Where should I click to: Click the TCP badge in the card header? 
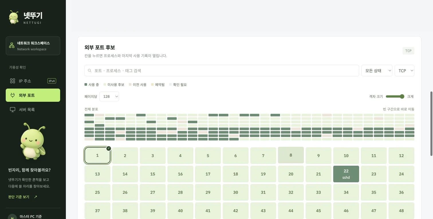pos(408,51)
